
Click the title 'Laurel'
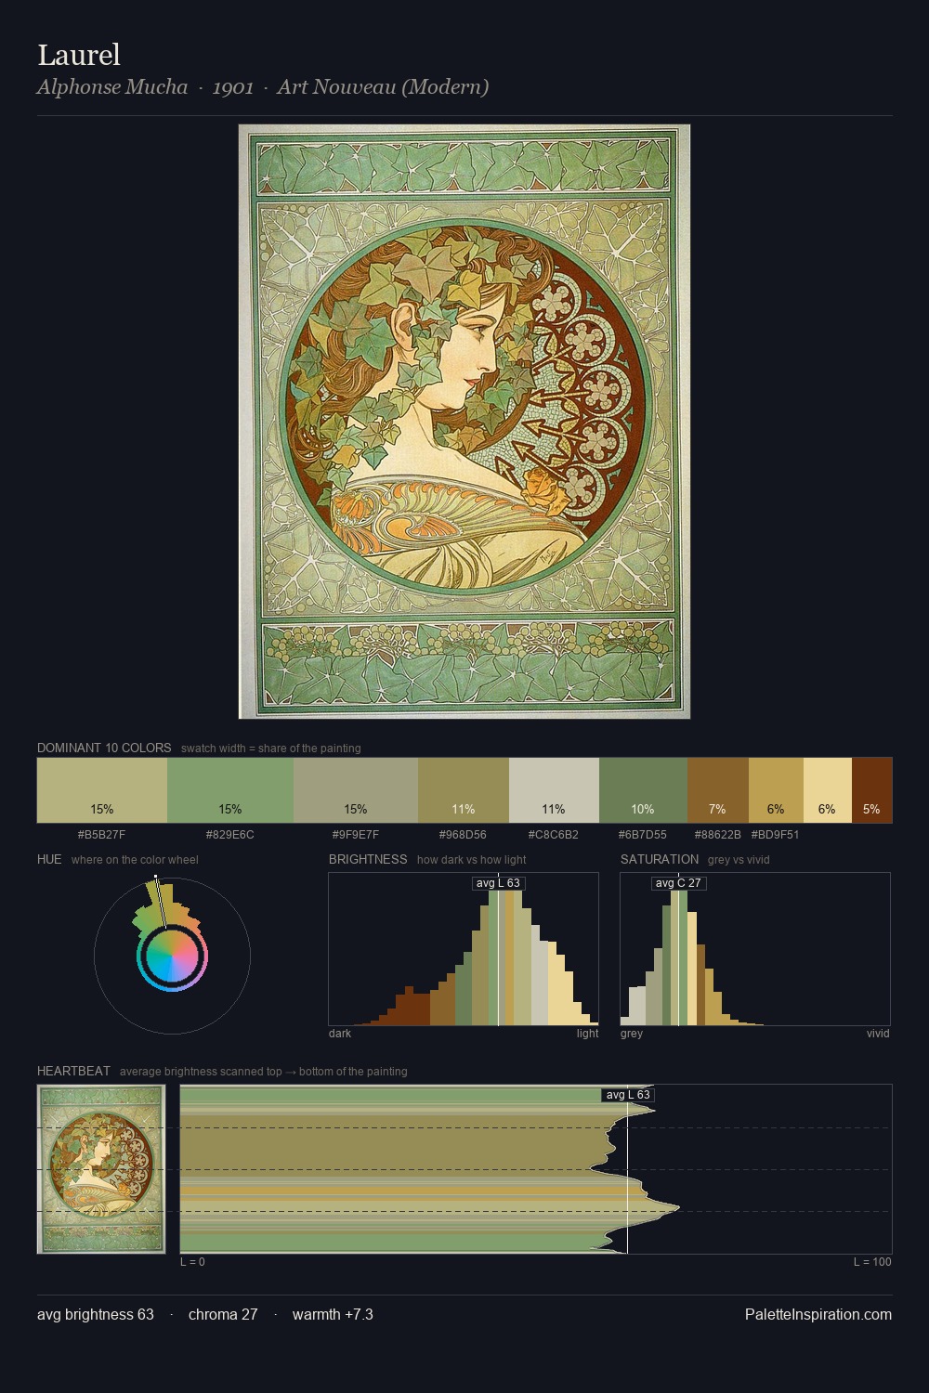79,55
